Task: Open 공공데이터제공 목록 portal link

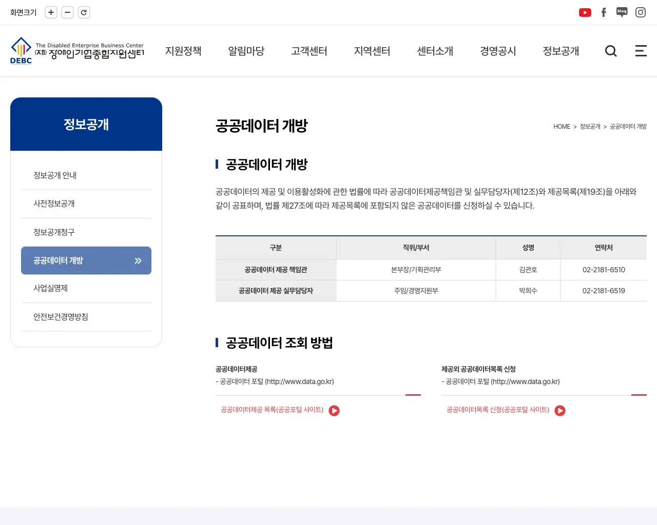Action: tap(280, 410)
